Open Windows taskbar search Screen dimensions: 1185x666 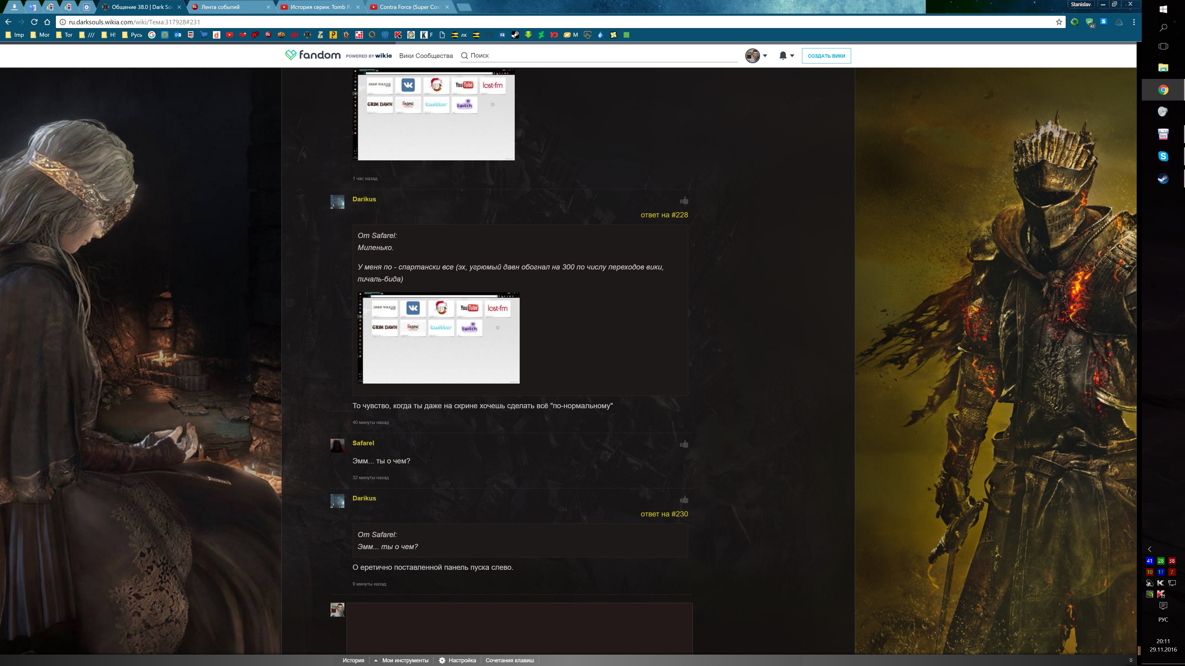pyautogui.click(x=1163, y=27)
